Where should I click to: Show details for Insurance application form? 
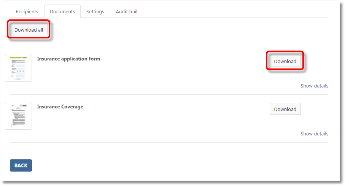[x=314, y=86]
